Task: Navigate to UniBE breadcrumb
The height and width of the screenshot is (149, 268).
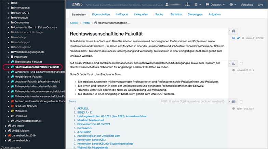Action: click(x=74, y=23)
